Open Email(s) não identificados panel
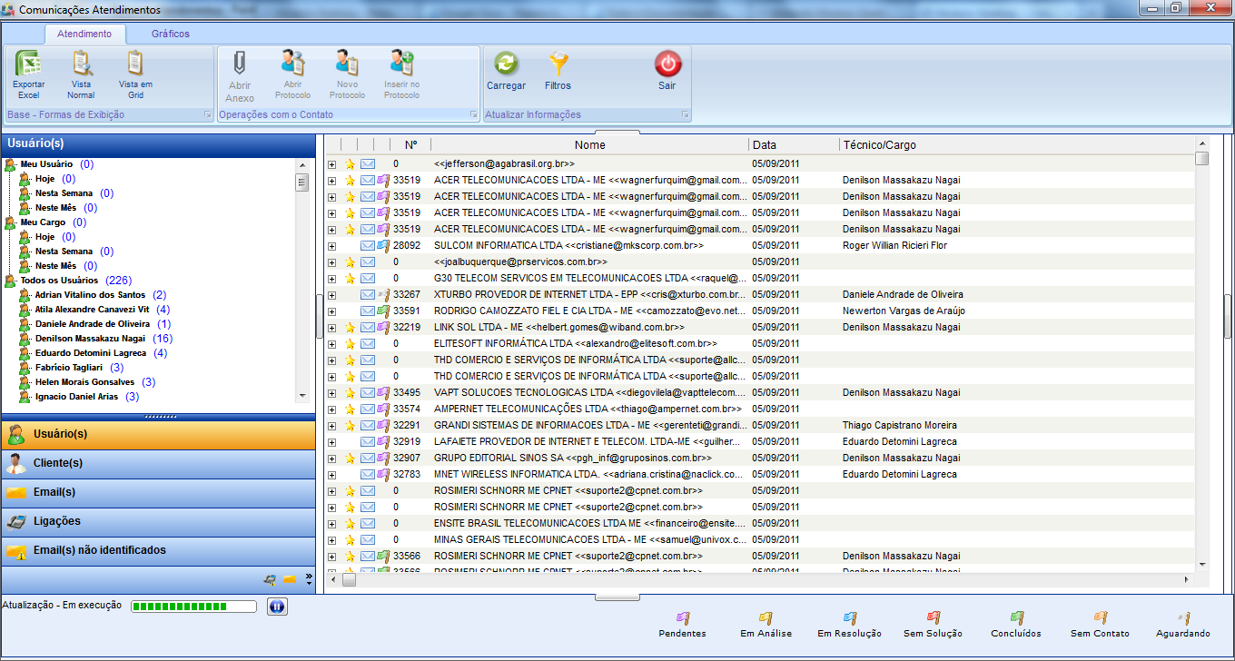The image size is (1235, 661). [99, 550]
